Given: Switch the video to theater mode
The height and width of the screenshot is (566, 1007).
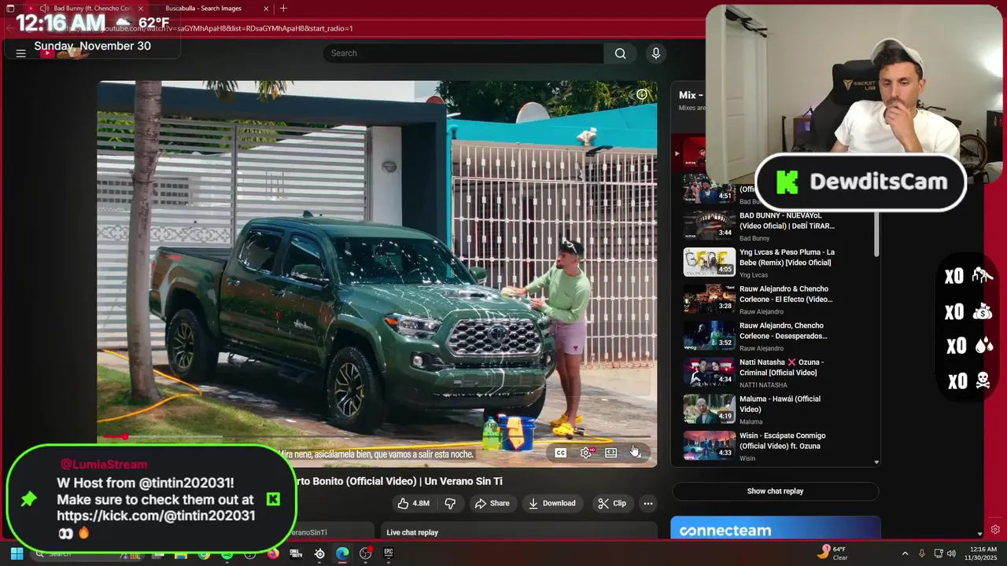Looking at the screenshot, I should tap(610, 453).
